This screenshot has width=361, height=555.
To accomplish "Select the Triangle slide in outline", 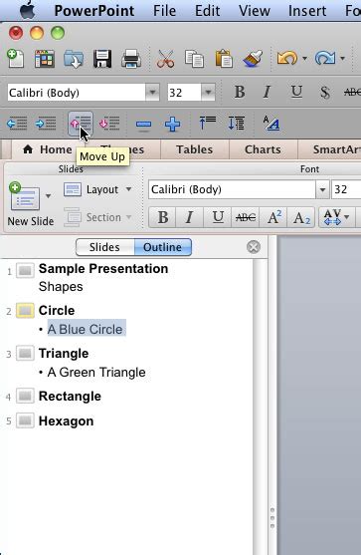I will pos(64,354).
